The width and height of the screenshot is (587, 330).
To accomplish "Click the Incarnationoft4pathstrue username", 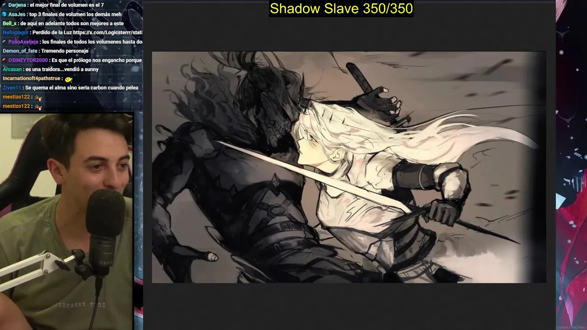I will (x=31, y=78).
